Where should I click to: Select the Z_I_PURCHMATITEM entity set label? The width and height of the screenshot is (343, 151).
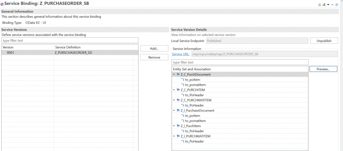(x=195, y=136)
